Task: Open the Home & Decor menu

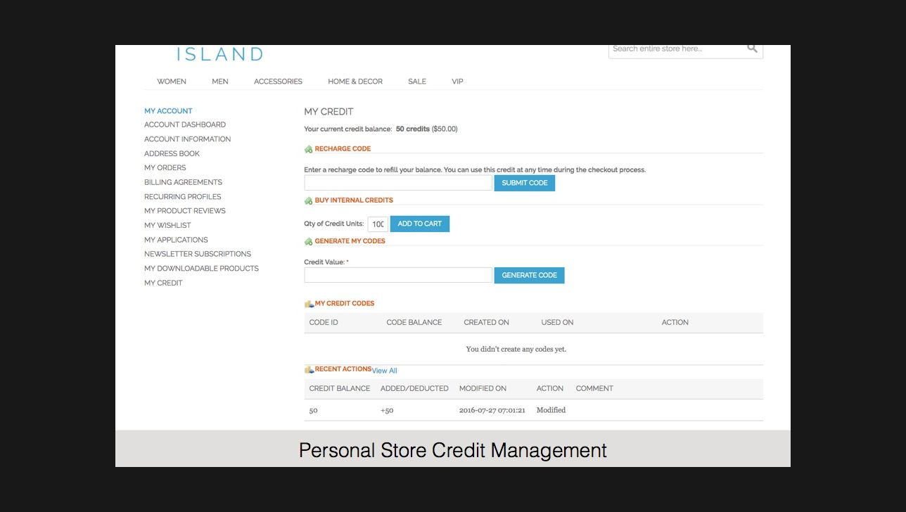Action: click(x=355, y=82)
